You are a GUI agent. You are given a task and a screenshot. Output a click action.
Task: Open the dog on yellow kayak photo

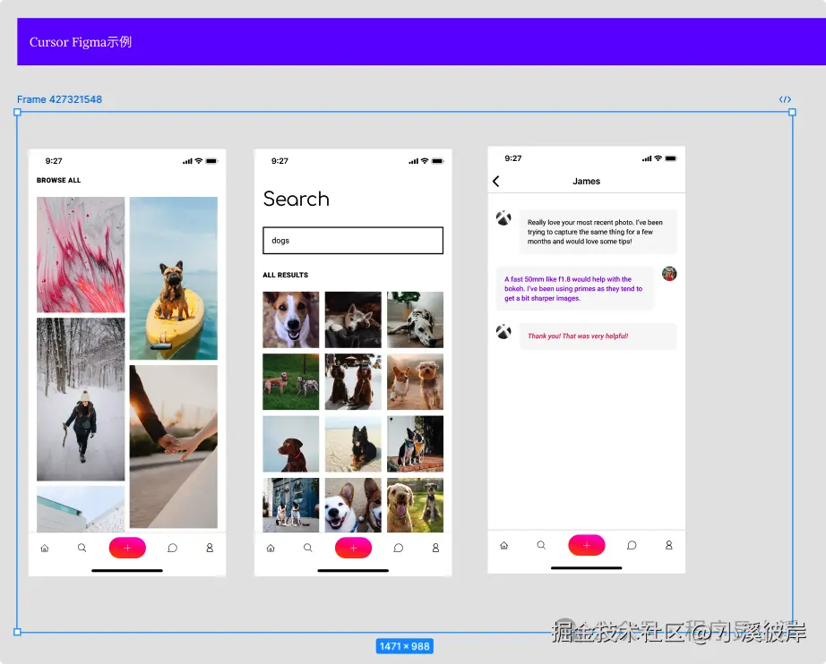click(173, 278)
